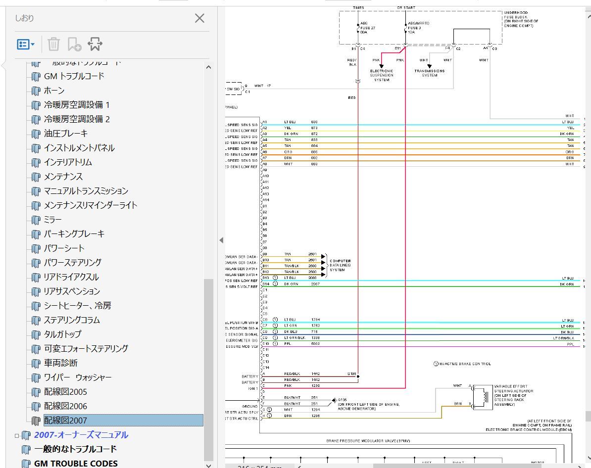The image size is (591, 468).
Task: Close the しおり bookmarks panel
Action: [199, 18]
